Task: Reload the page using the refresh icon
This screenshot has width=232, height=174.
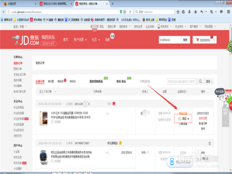Action: point(130,12)
